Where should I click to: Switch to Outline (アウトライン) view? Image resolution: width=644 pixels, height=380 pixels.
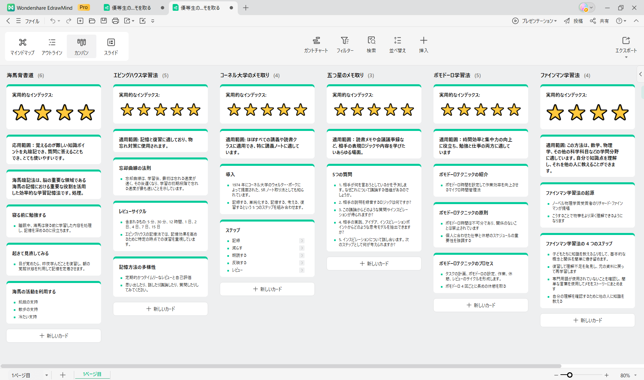[52, 46]
